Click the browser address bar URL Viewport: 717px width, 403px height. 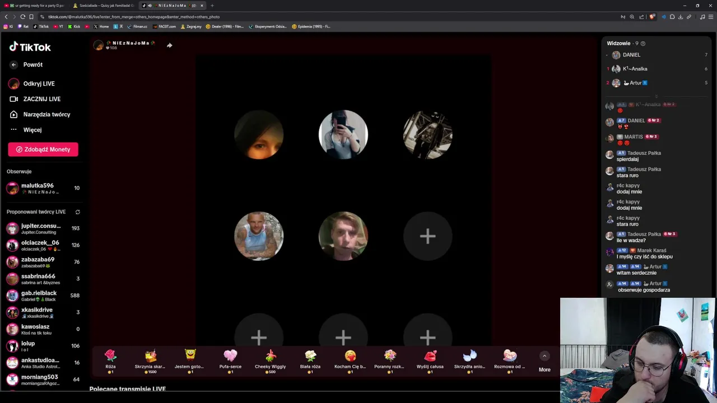tap(134, 17)
